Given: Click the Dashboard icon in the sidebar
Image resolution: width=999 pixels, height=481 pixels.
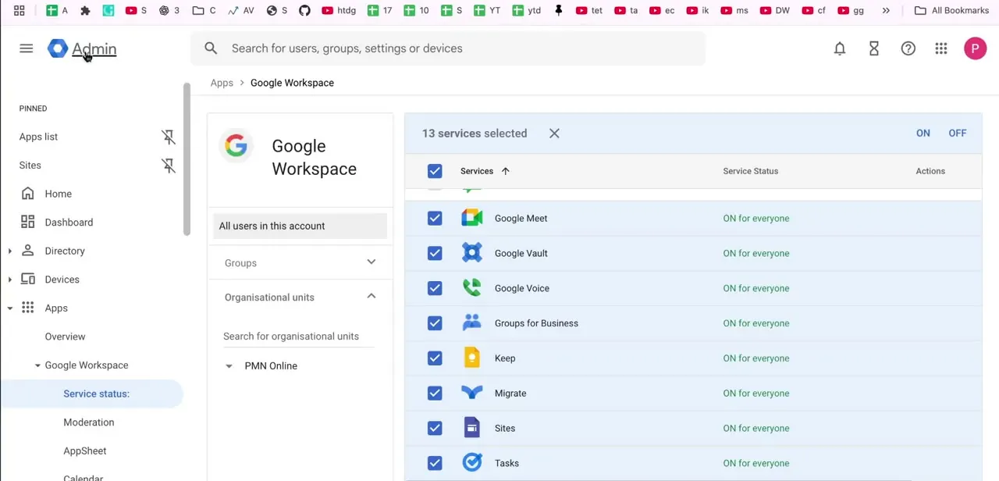Looking at the screenshot, I should pyautogui.click(x=28, y=222).
